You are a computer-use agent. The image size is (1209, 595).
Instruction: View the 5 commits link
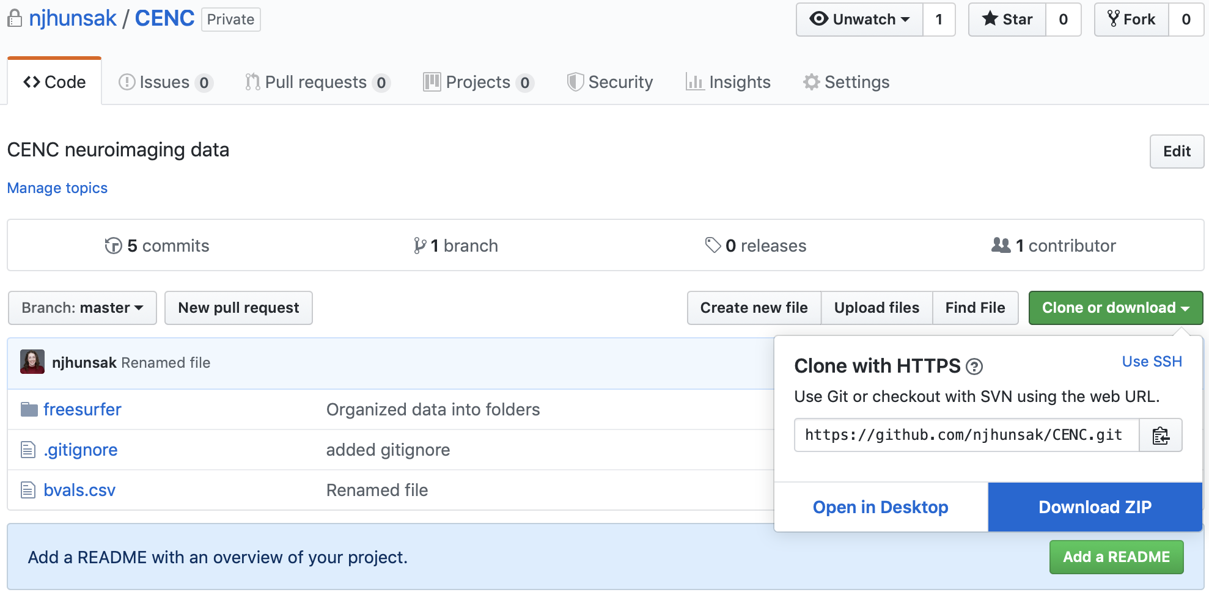tap(157, 246)
